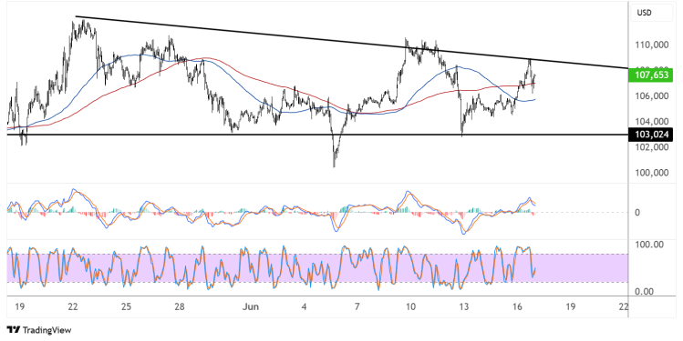Click the 13 date label on time axis

pos(464,306)
